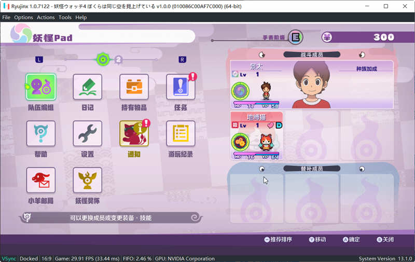Open the 持有物品 inventory briefcase icon
Image resolution: width=415 pixels, height=262 pixels.
pyautogui.click(x=134, y=87)
